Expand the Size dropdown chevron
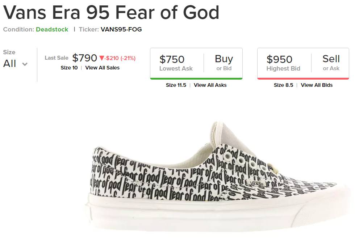Viewport: 355px width, 246px height. click(25, 64)
